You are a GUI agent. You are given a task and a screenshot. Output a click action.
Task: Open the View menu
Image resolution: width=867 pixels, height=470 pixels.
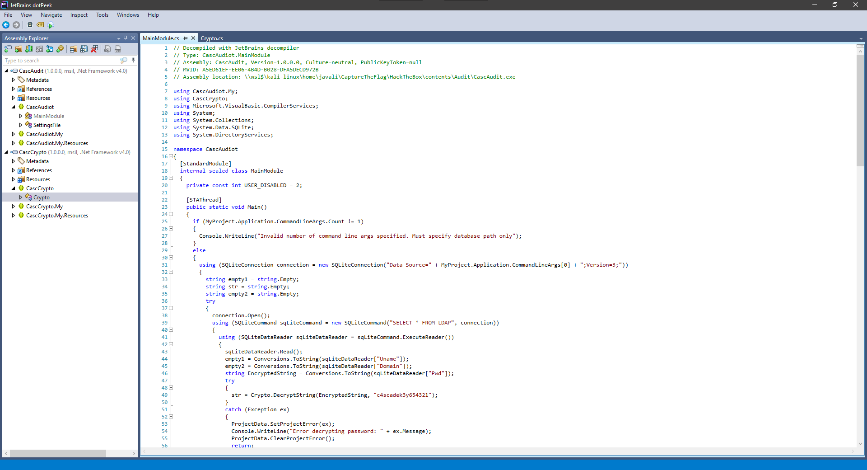pos(26,15)
